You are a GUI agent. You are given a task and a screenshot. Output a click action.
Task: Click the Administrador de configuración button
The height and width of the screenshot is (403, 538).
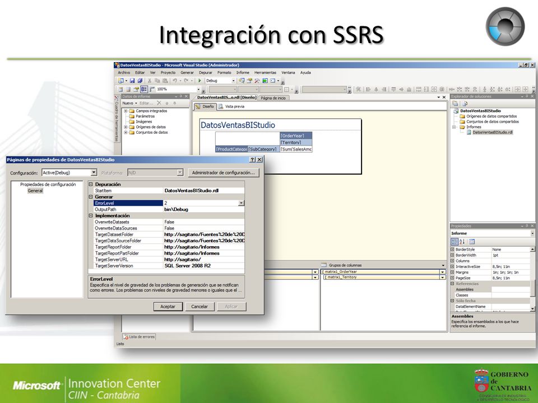224,173
